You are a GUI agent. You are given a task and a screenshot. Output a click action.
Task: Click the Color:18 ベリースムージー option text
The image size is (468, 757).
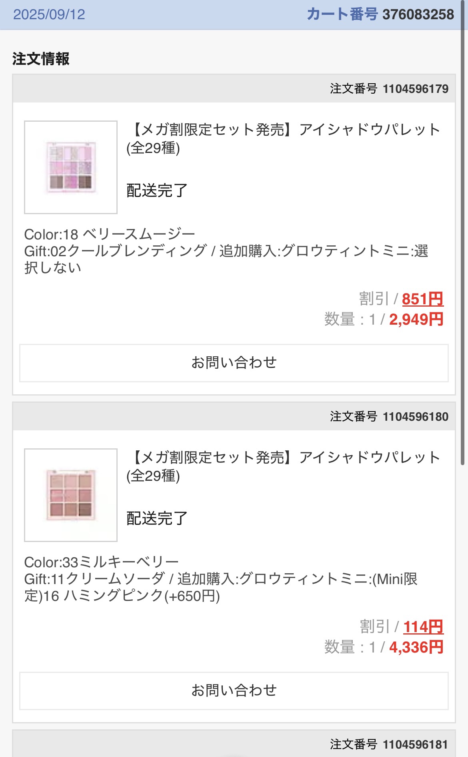(x=110, y=234)
